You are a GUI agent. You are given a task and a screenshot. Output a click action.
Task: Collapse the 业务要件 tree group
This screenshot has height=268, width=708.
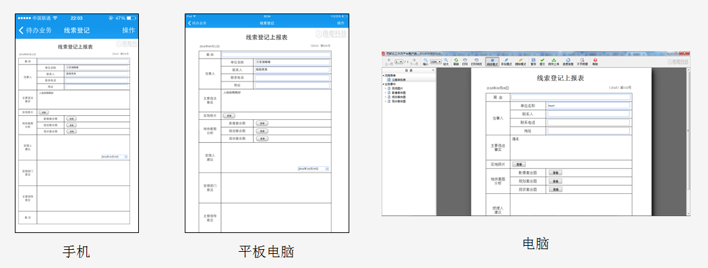pyautogui.click(x=384, y=84)
